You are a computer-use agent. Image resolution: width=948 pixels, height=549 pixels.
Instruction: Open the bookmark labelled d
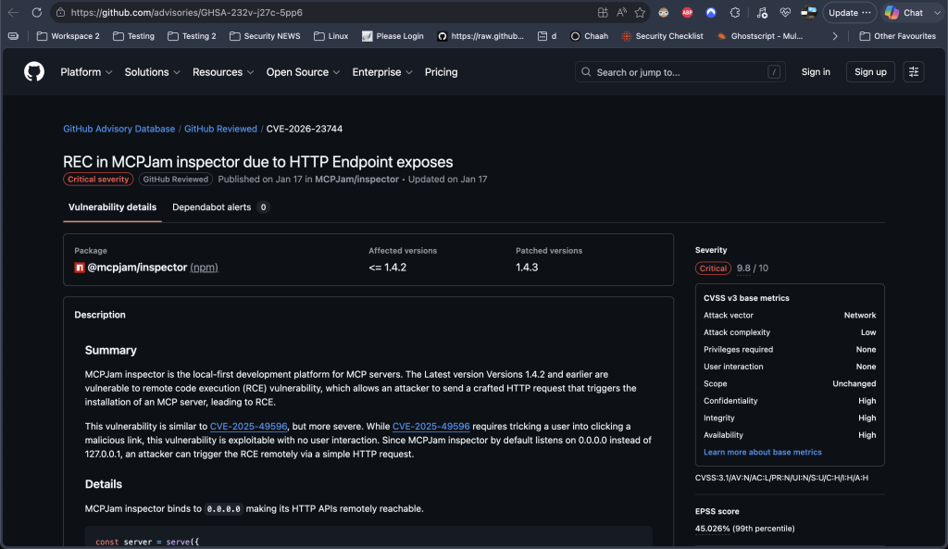[x=547, y=36]
